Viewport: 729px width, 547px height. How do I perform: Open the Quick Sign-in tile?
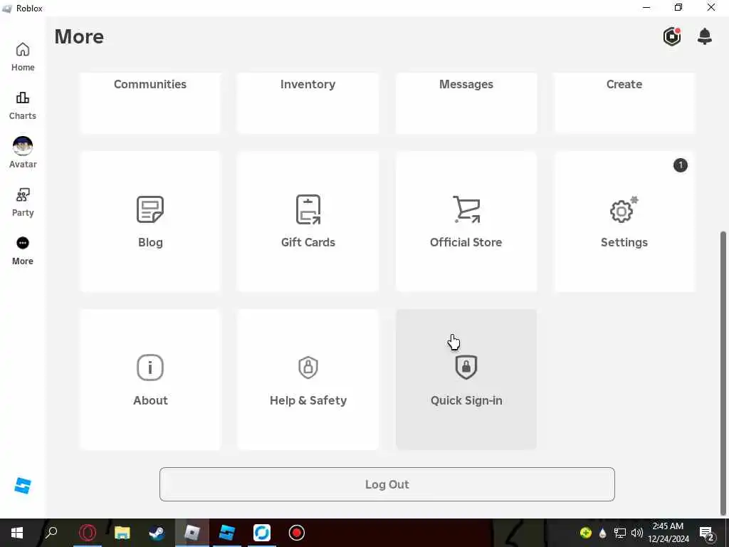click(x=466, y=380)
